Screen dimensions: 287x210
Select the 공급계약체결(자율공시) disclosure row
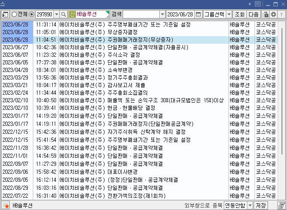[139, 47]
